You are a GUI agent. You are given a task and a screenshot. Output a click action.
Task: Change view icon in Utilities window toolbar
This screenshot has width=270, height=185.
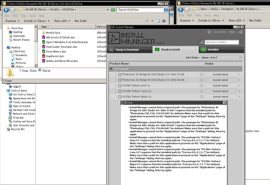(x=147, y=21)
